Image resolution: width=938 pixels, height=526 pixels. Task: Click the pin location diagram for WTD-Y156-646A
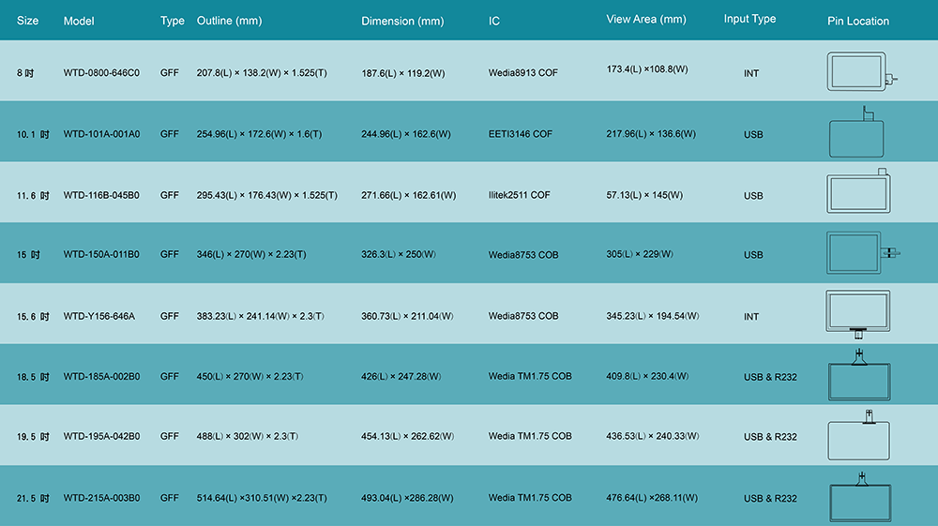point(858,314)
